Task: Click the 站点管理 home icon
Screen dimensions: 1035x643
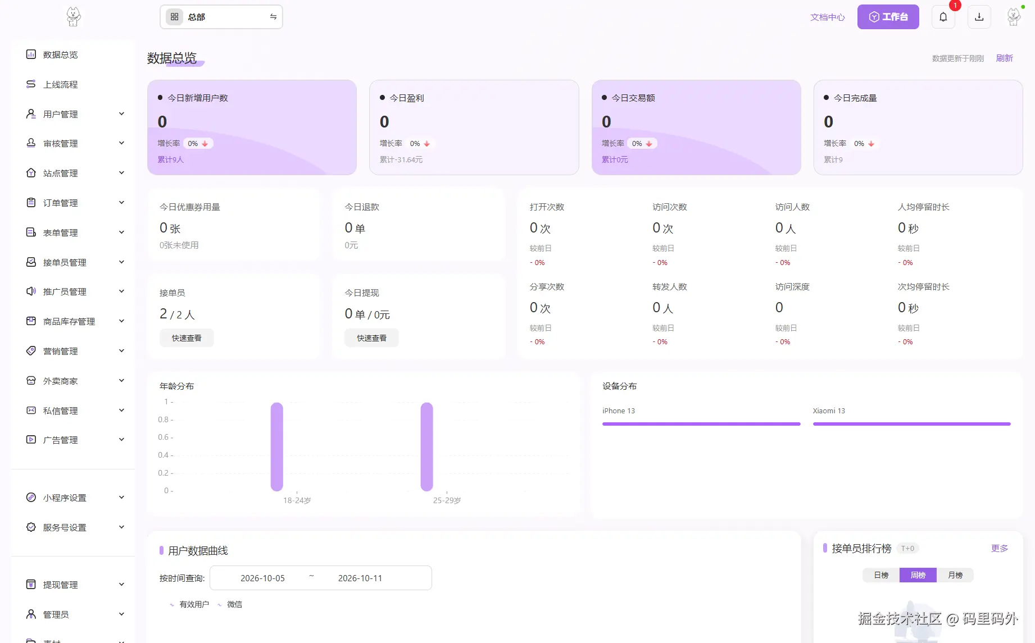Action: (x=31, y=173)
